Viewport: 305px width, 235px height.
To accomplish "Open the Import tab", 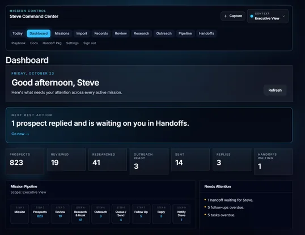I will [82, 33].
